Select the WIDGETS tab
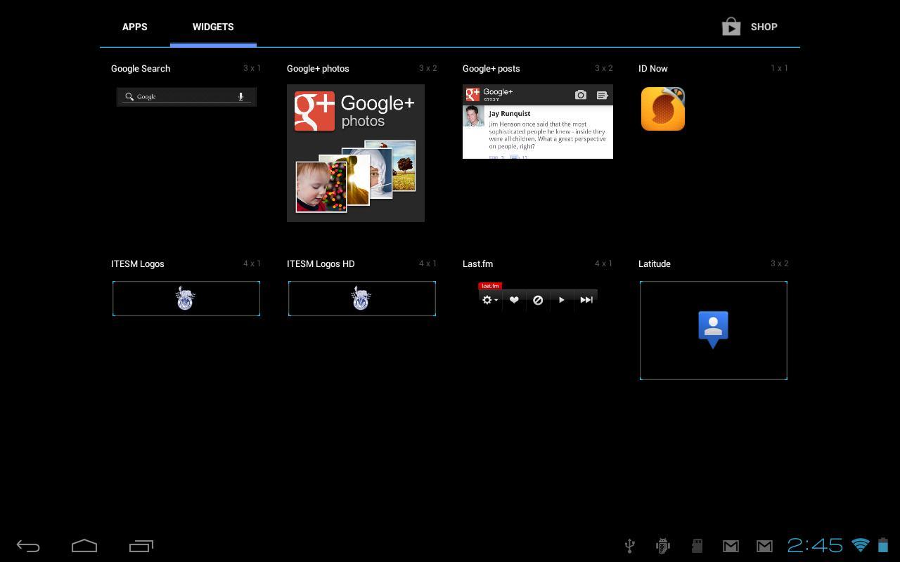 point(213,27)
